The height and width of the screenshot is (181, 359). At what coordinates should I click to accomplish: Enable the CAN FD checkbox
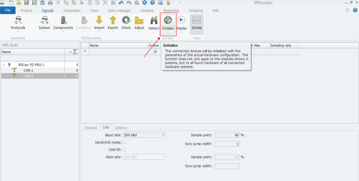124,150
